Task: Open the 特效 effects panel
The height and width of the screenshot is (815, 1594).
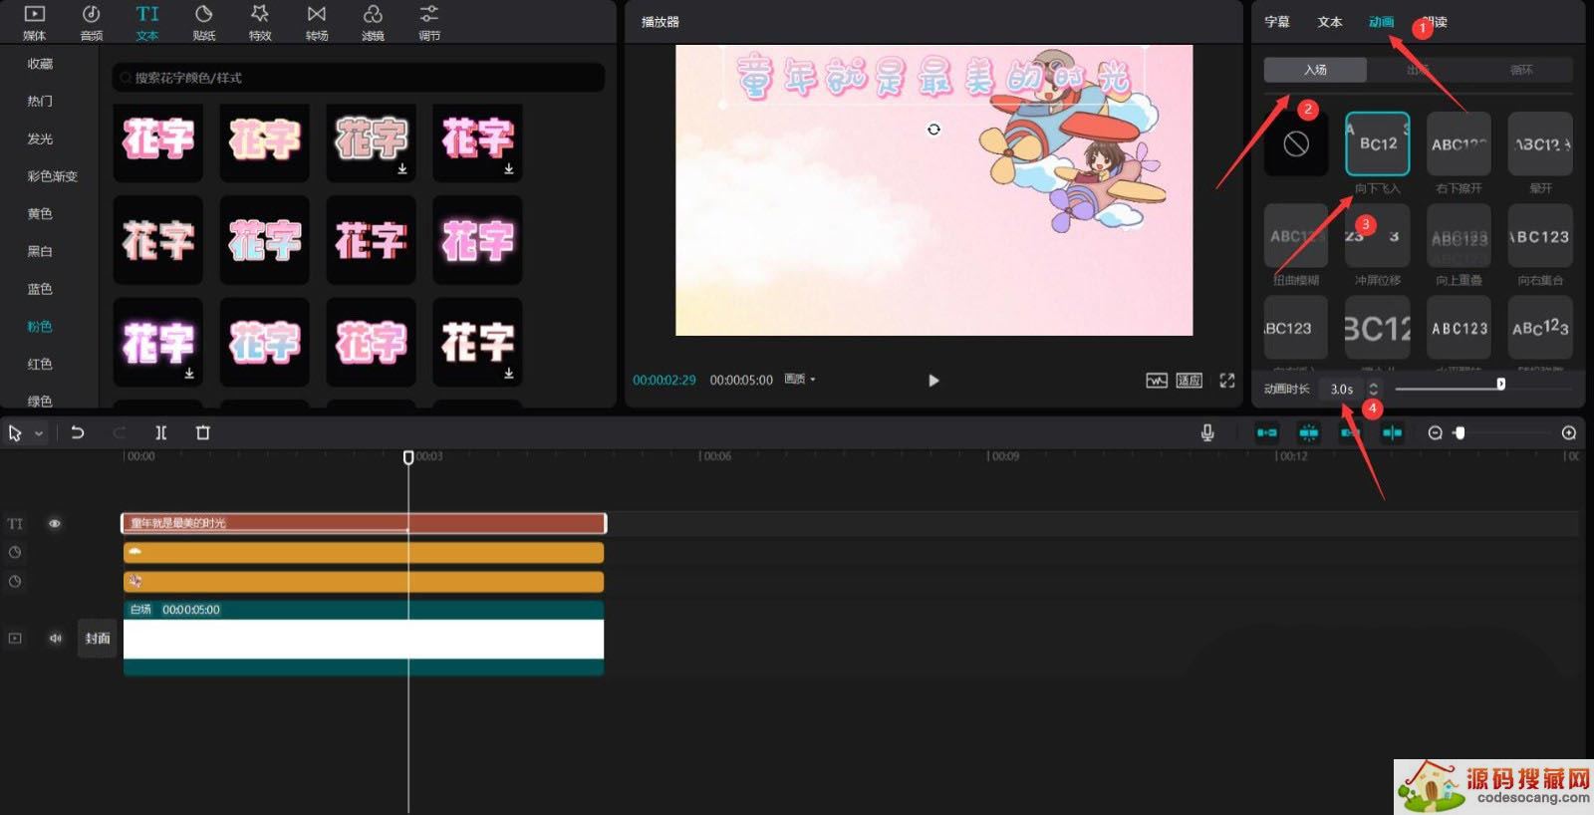Action: click(260, 22)
